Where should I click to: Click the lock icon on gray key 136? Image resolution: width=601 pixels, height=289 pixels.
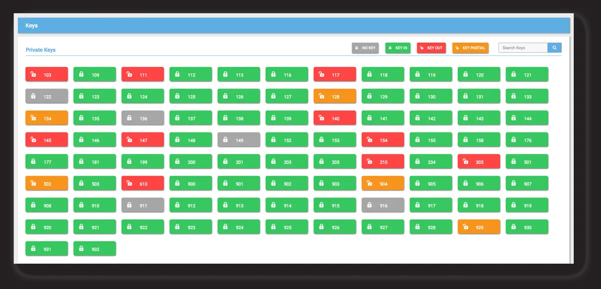(129, 118)
